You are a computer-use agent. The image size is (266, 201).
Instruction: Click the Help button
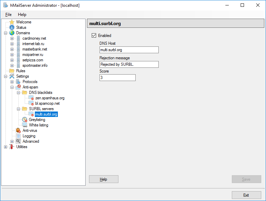[104, 179]
